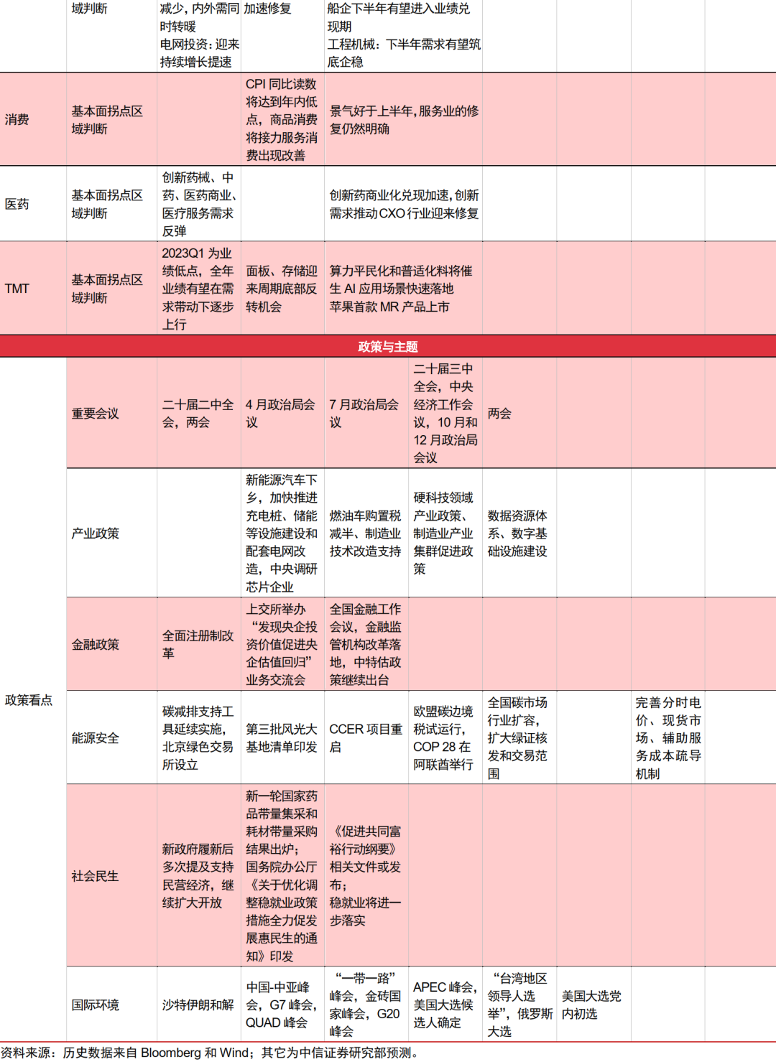This screenshot has height=1062, width=776.
Task: Click the cell 4 月政治局会议
Action: pos(281,413)
